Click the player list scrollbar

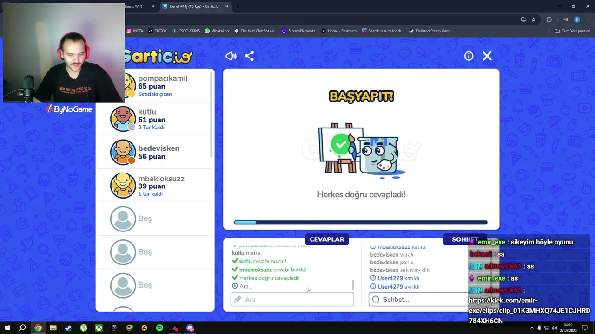(212, 115)
